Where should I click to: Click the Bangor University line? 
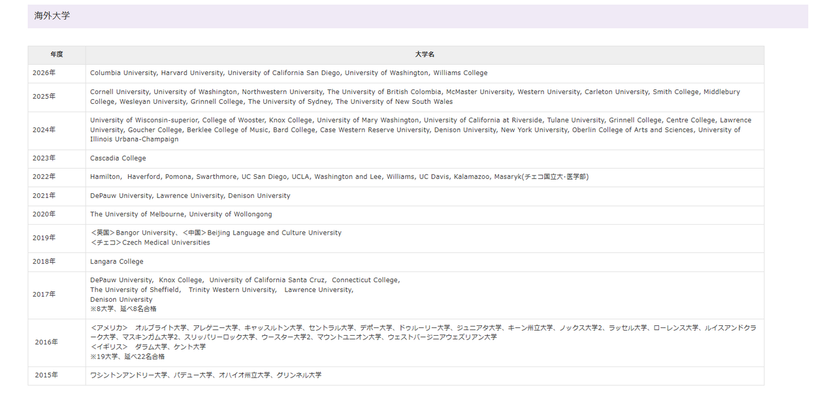[x=216, y=233]
